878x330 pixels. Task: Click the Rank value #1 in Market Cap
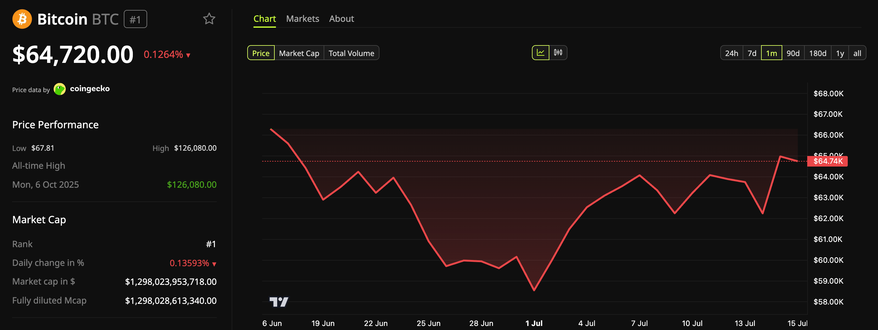point(211,244)
